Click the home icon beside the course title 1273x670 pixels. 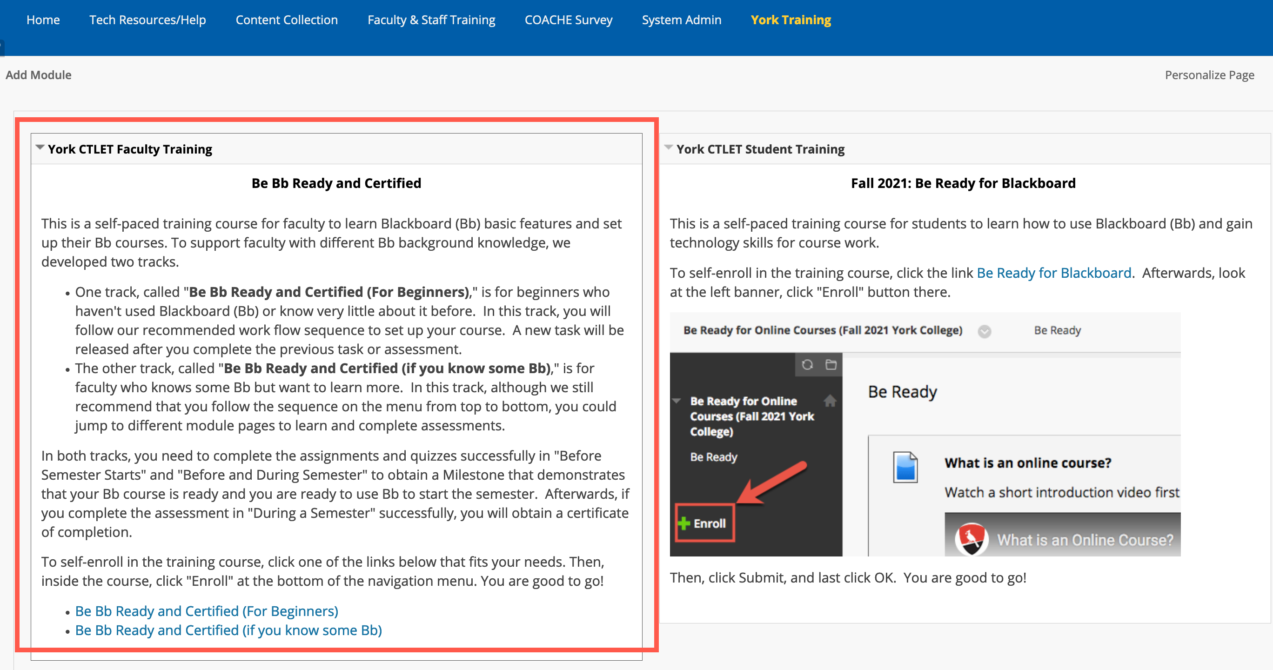[831, 401]
